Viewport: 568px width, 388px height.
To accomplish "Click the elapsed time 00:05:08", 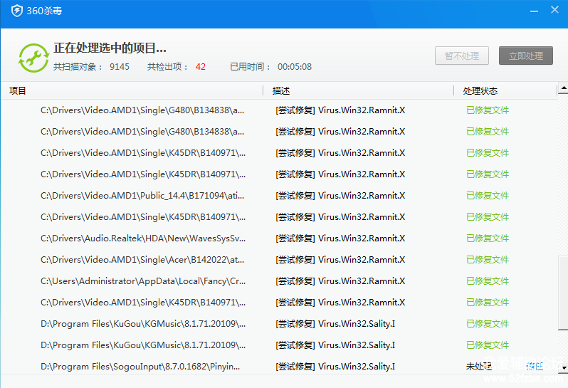I will pos(295,67).
